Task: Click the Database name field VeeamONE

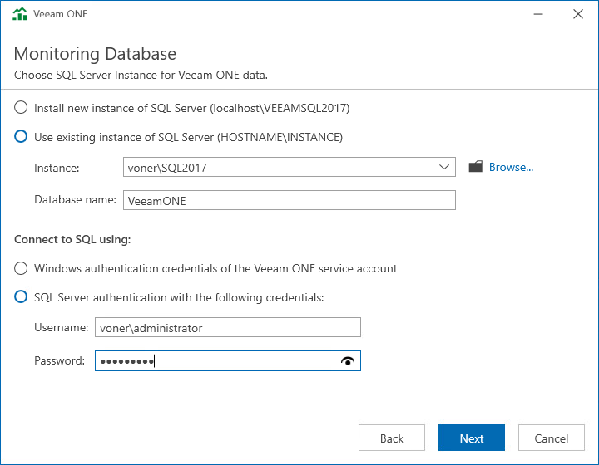Action: (290, 200)
